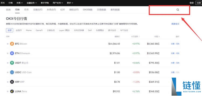The height and width of the screenshot is (96, 202).
Task: Open 新手学院 in the top bar
Action: coord(45,3)
